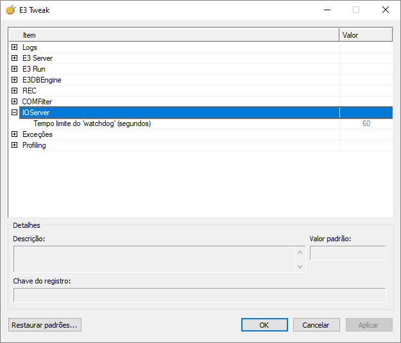Click the Valor column header

(365, 35)
